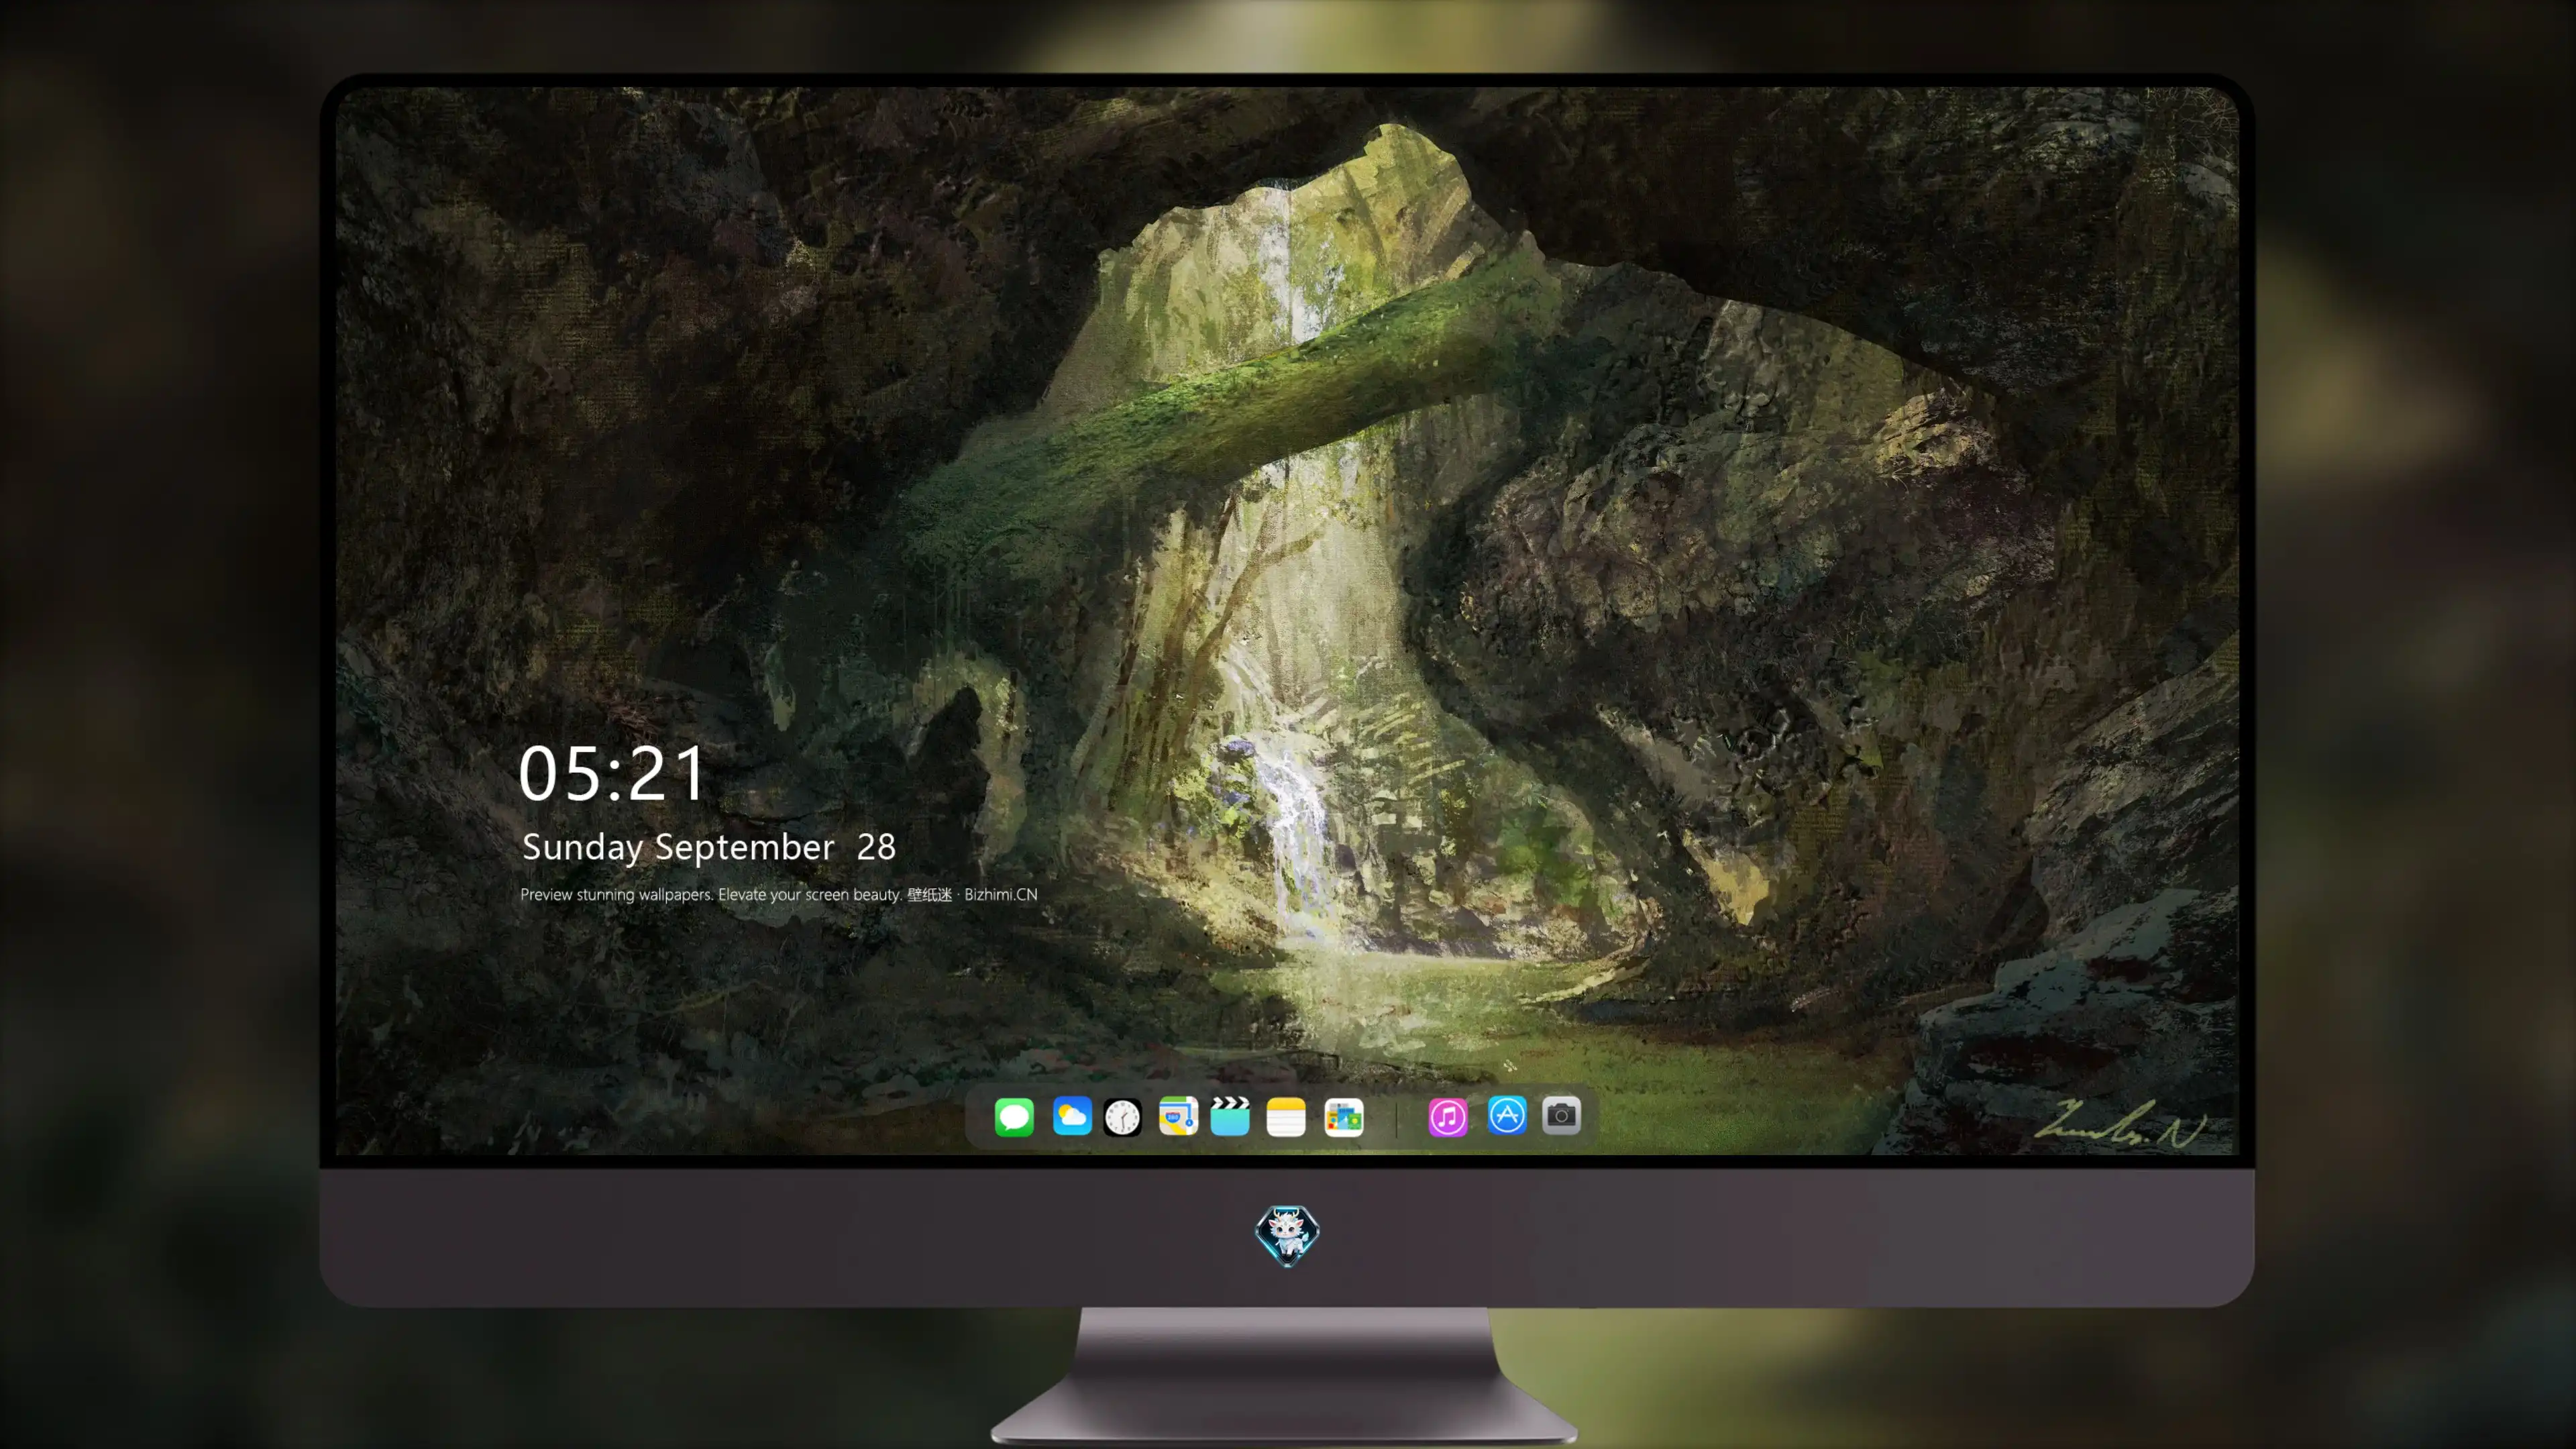Open the Maps app icon
The image size is (2576, 1449).
click(x=1178, y=1116)
